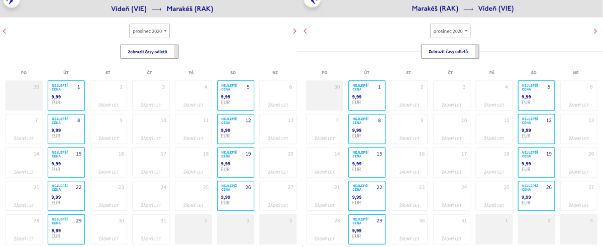Select December 8 return flight Marakéš to Vídeň
The width and height of the screenshot is (603, 247).
[367, 129]
